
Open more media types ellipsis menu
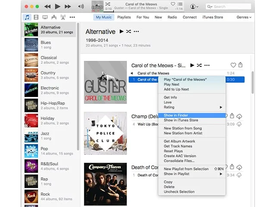click(x=72, y=17)
